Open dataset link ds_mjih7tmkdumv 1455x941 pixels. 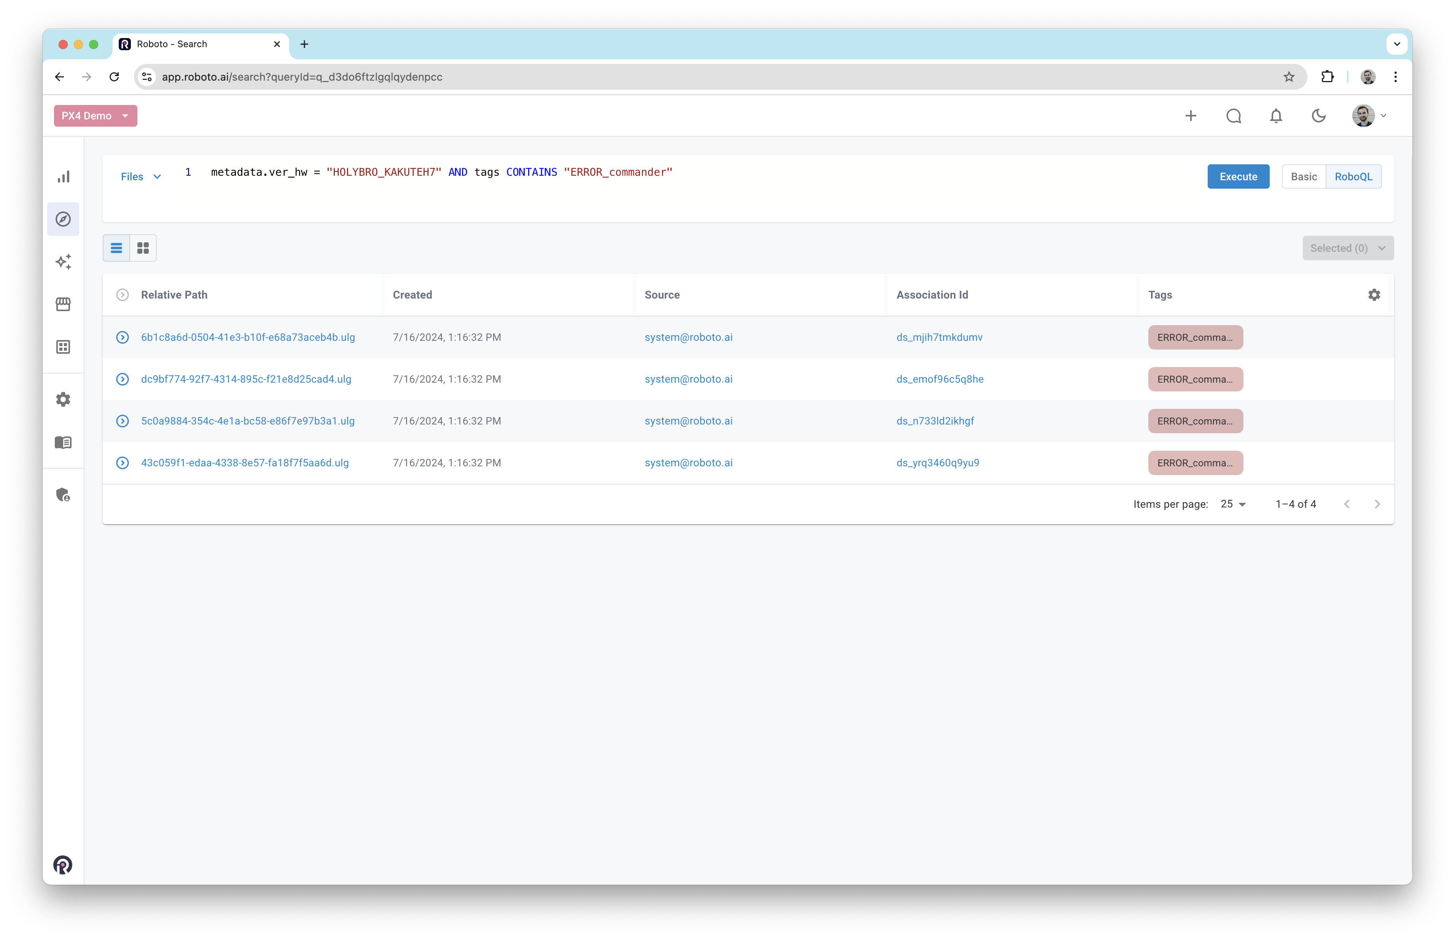click(939, 337)
